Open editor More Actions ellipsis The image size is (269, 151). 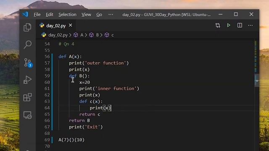tap(251, 25)
